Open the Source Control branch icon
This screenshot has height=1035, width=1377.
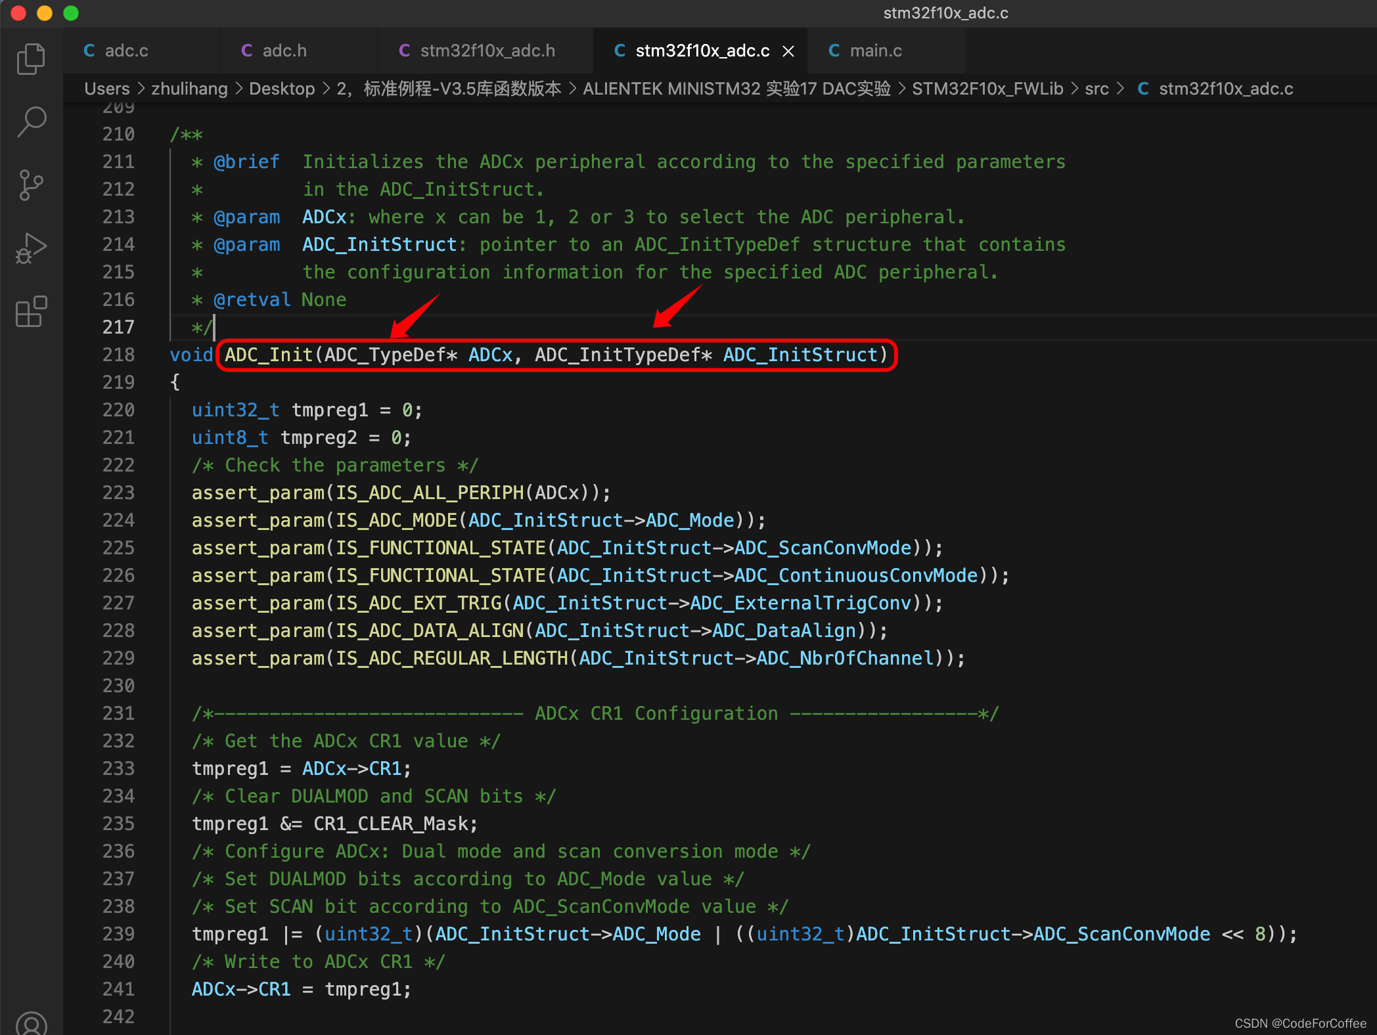coord(31,185)
